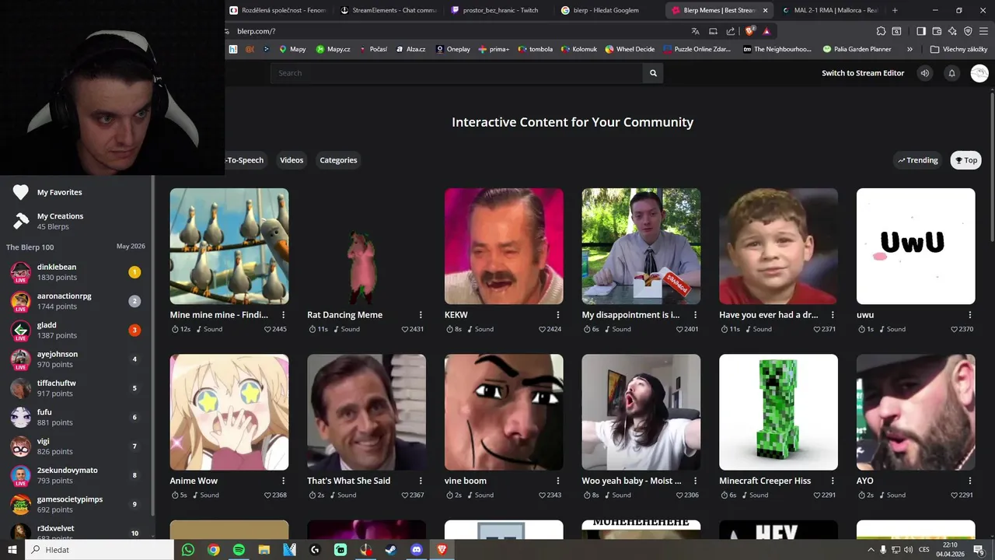995x560 pixels.
Task: Like Rat Dancing Meme with heart icon
Action: (404, 330)
